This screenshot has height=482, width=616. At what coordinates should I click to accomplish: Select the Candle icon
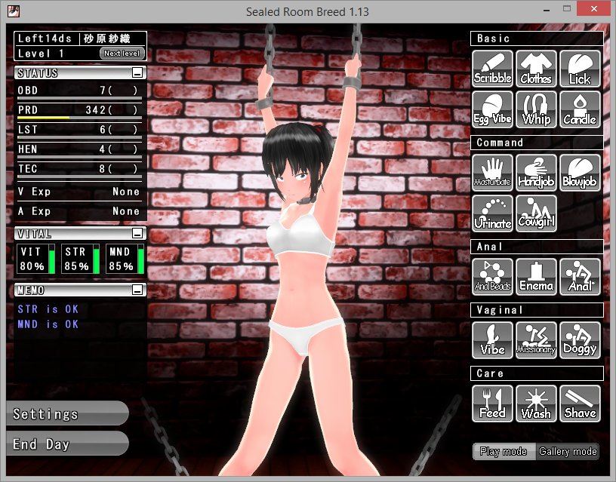581,109
